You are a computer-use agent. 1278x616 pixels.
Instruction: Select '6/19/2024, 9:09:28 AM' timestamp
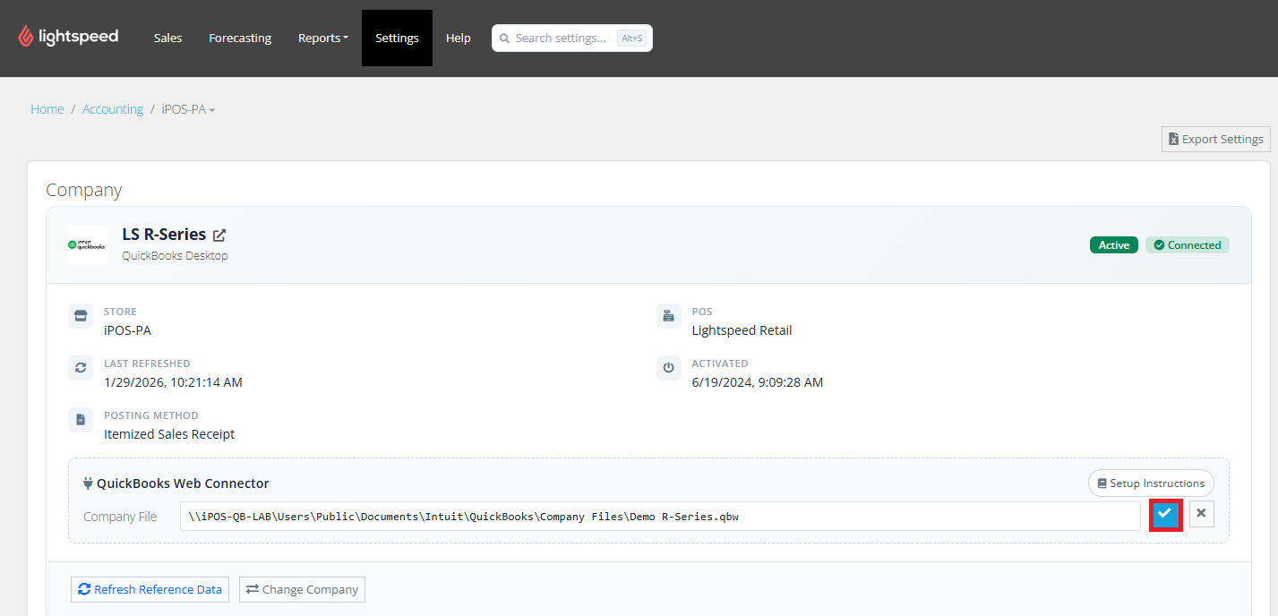coord(758,382)
